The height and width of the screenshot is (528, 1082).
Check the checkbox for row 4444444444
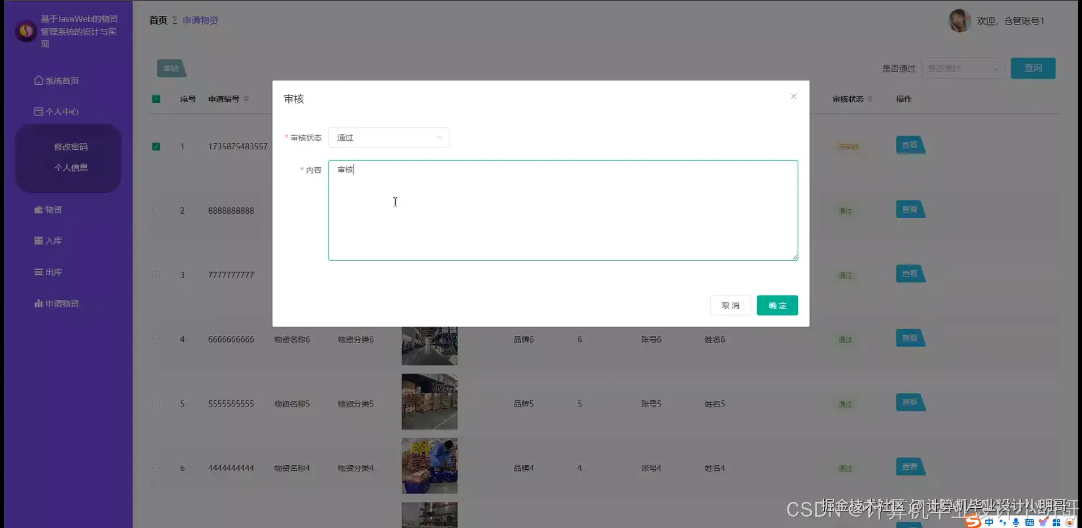(156, 468)
